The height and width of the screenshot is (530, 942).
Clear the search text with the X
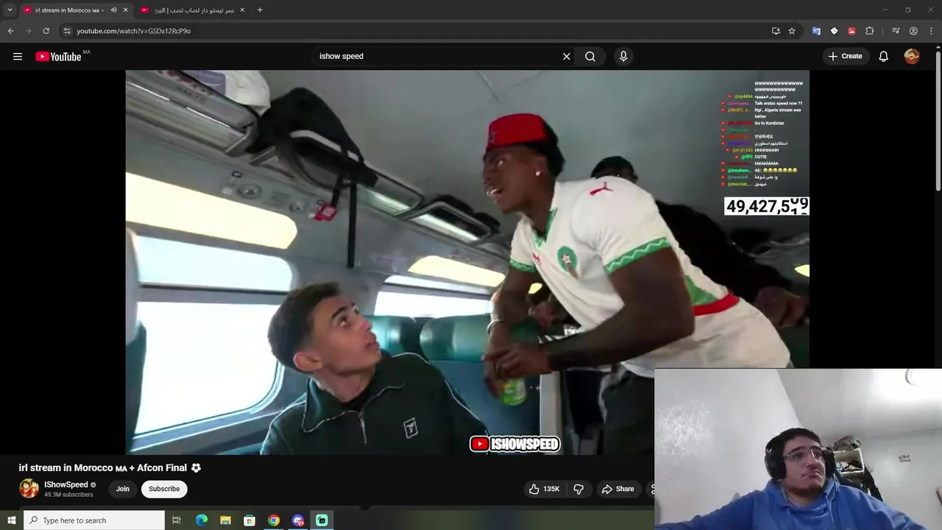point(567,57)
